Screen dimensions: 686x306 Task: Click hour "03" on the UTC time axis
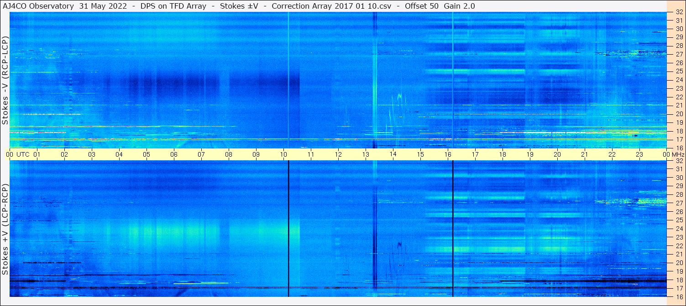(x=92, y=154)
